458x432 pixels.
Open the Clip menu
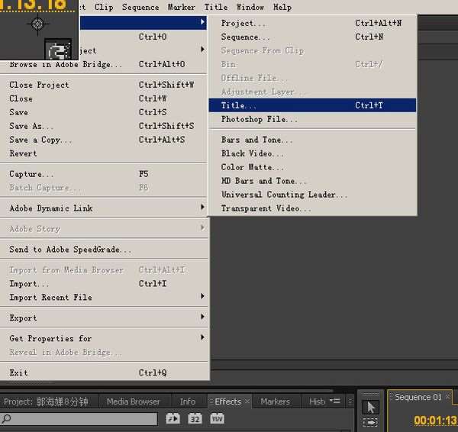tap(104, 7)
